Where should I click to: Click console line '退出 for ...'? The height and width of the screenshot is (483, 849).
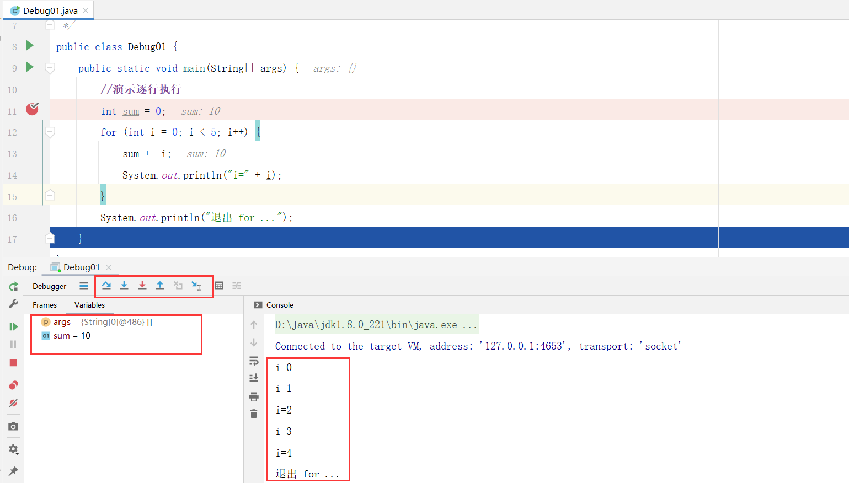click(307, 474)
